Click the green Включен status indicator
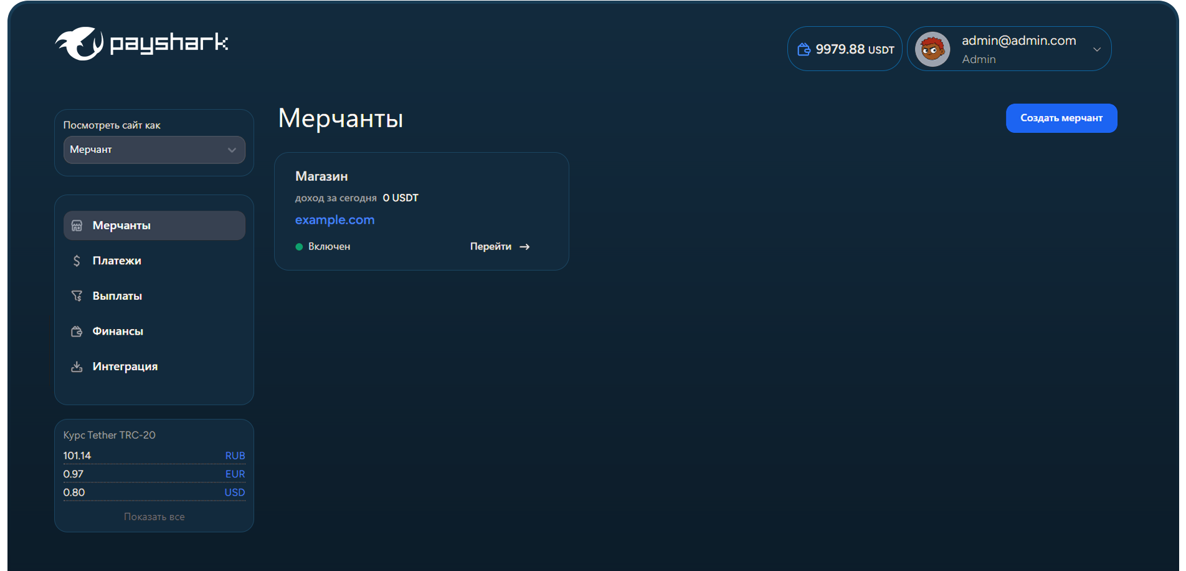 click(299, 247)
